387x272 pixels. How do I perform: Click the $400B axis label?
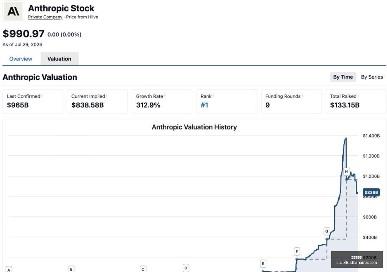click(370, 237)
